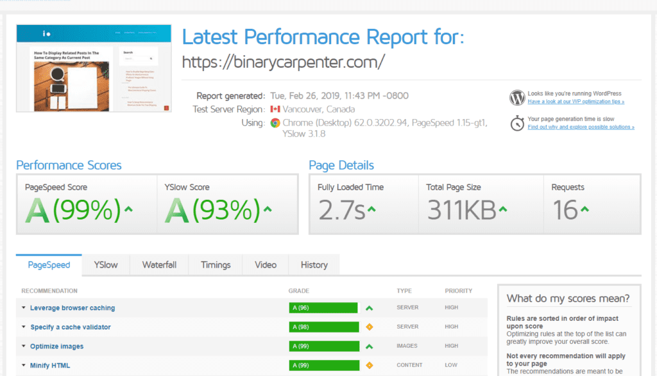Click the binarycarpenter.com site screenshot thumbnail

click(x=94, y=68)
